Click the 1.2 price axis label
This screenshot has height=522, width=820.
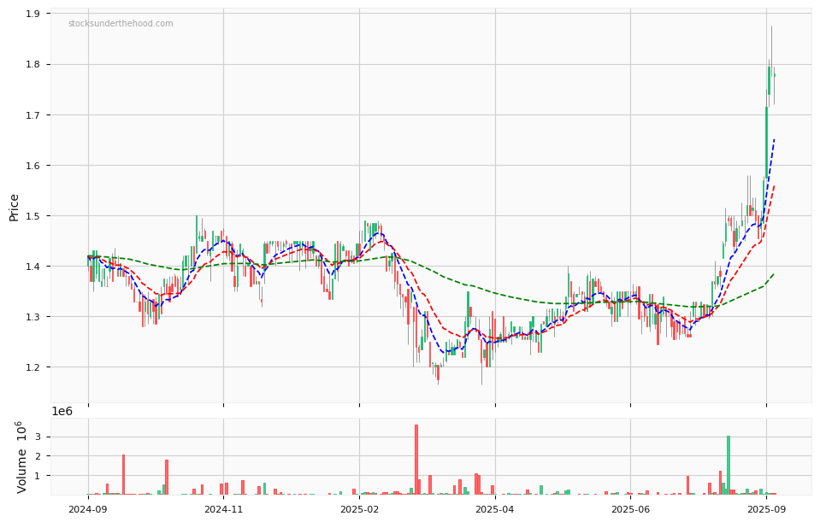(x=34, y=367)
